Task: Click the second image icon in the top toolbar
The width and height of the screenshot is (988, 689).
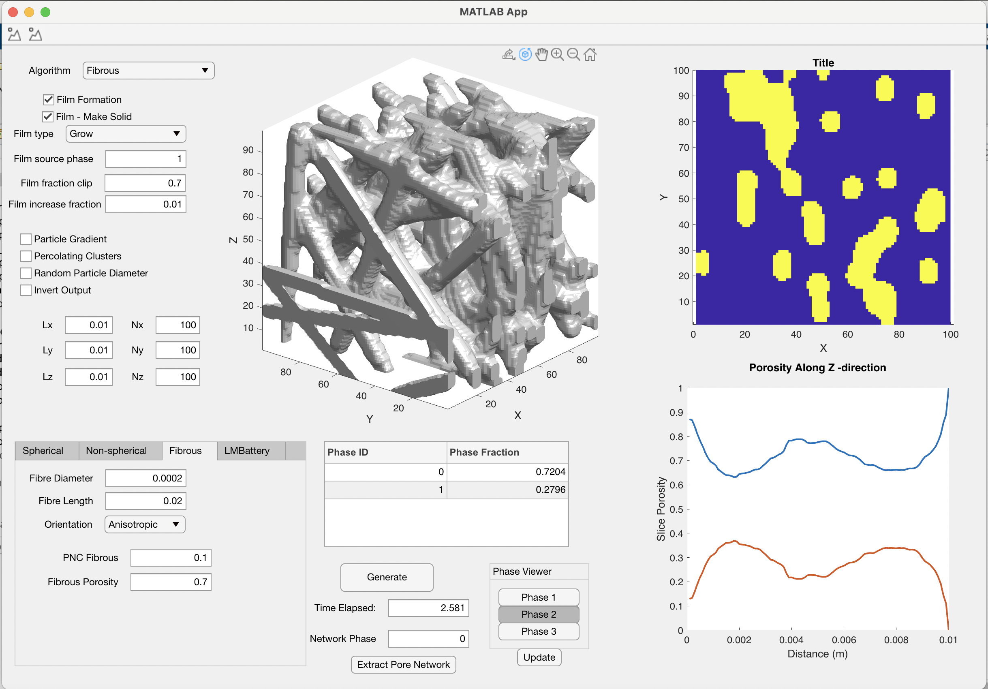Action: tap(35, 34)
